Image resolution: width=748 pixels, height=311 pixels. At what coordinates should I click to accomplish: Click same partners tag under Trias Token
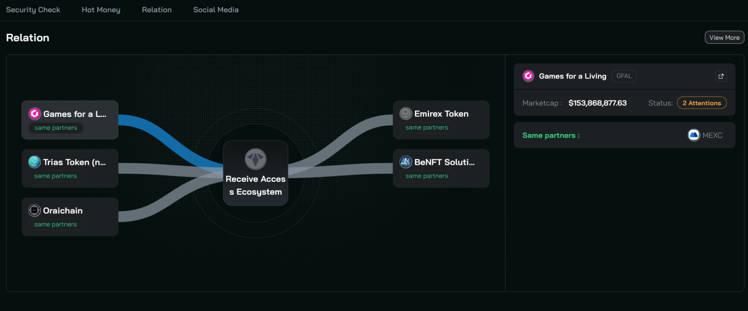point(56,176)
